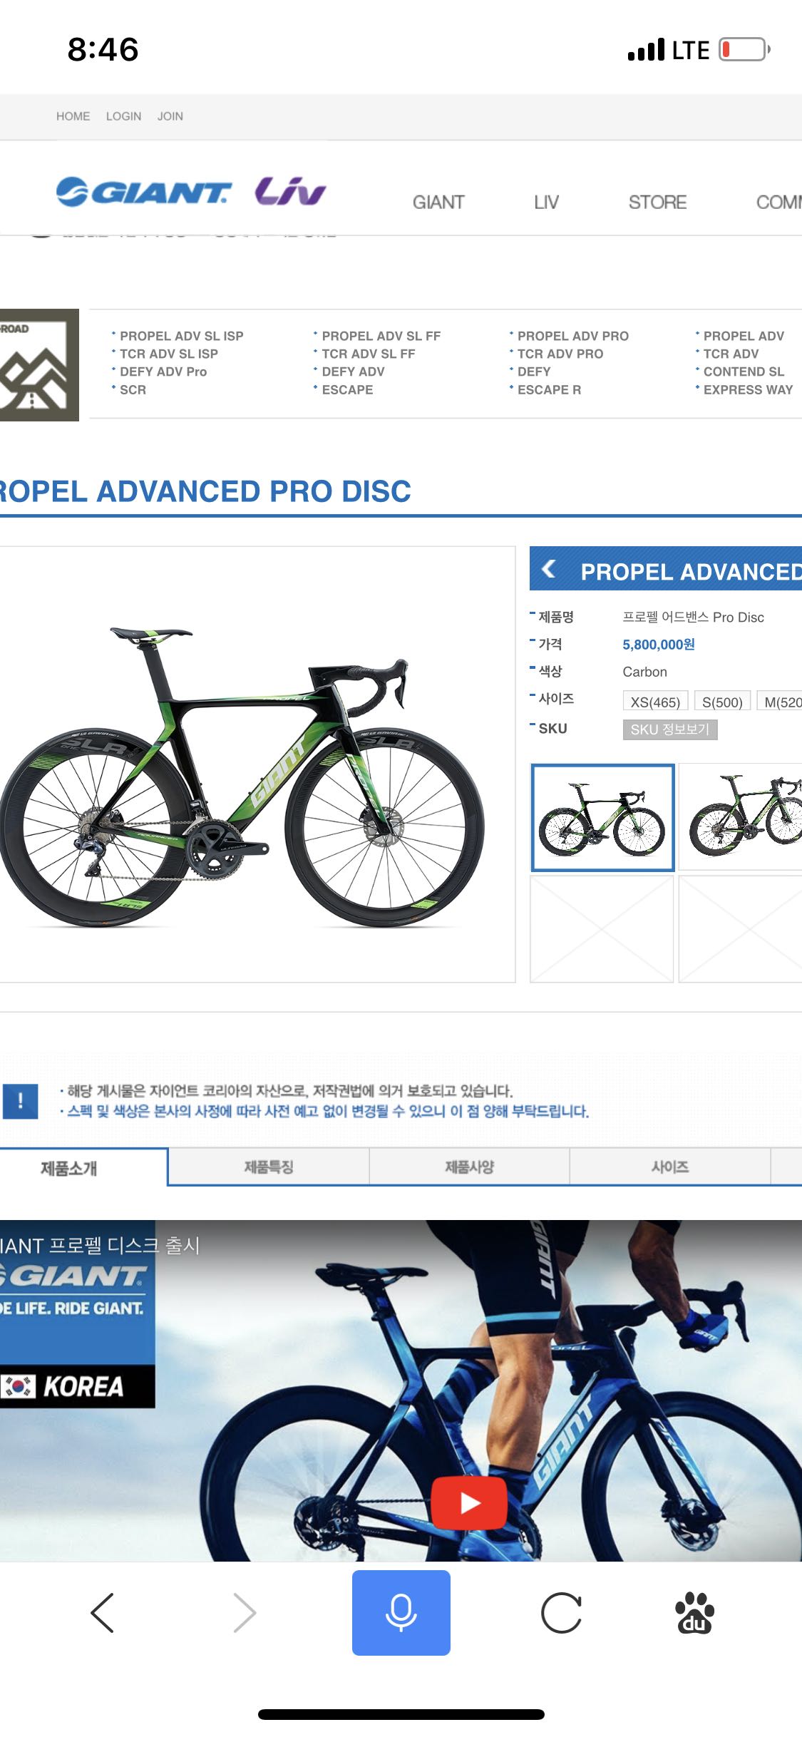Reload the page with the refresh icon
This screenshot has height=1737, width=802.
coord(562,1612)
